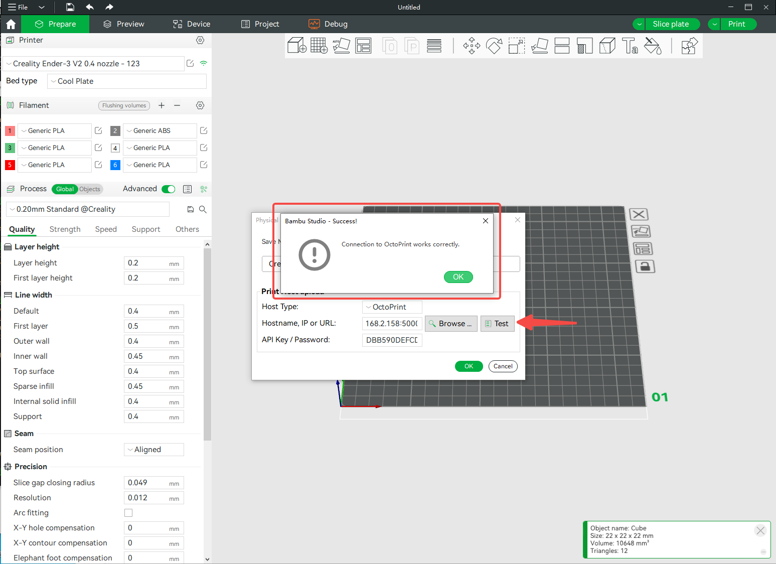Click filament 5 red color swatch
This screenshot has width=776, height=564.
click(x=10, y=165)
